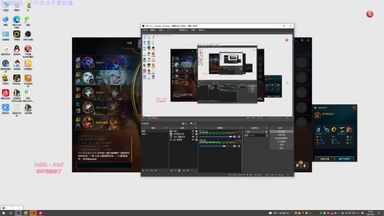Open settings gear of the first audio mixer channel
This screenshot has width=384, height=216.
pyautogui.click(x=239, y=137)
